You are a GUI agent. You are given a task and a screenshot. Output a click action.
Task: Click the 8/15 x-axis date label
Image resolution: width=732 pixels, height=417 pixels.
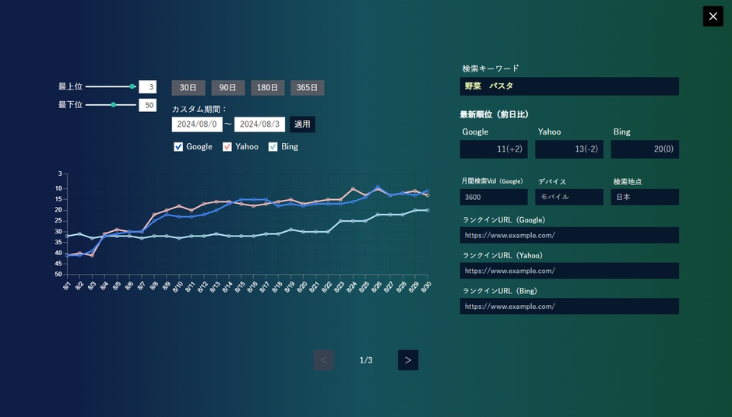(x=241, y=286)
